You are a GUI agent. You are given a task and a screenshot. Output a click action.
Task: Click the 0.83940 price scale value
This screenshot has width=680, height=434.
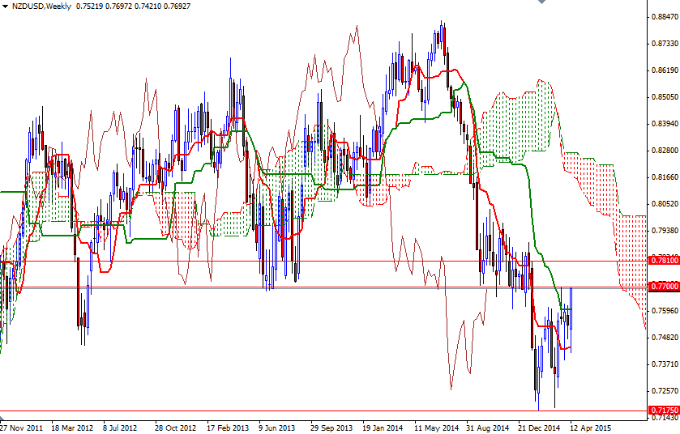tap(665, 124)
